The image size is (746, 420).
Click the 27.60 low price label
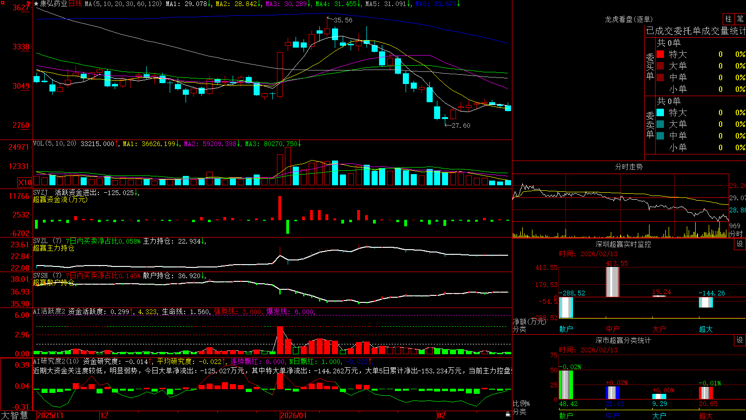pos(461,126)
